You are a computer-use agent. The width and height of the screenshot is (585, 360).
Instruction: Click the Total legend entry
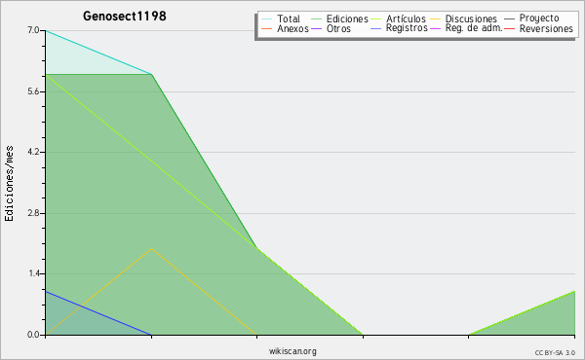tap(281, 18)
